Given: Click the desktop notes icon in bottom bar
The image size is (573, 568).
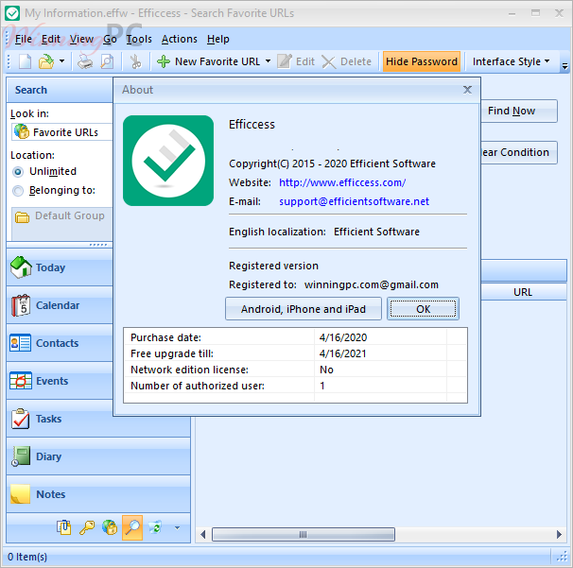Looking at the screenshot, I should click(x=64, y=527).
